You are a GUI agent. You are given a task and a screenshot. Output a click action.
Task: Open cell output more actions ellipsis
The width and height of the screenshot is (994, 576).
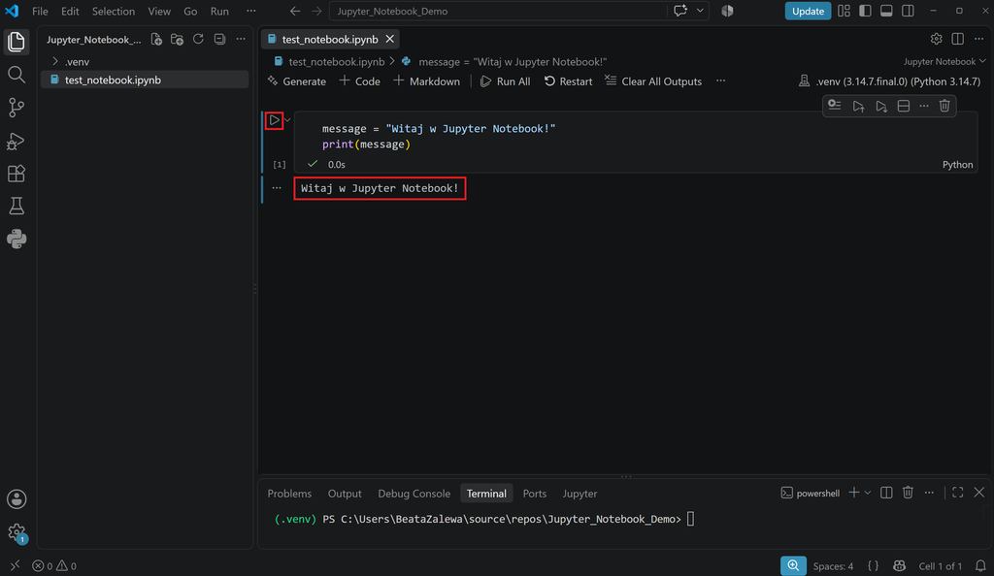coord(277,188)
